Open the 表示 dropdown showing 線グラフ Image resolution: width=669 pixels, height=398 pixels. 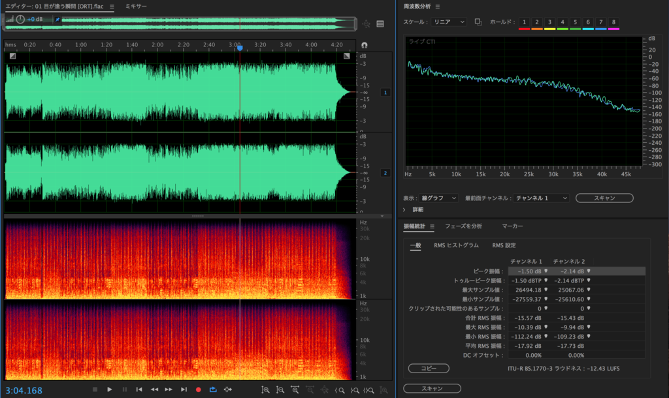click(x=438, y=198)
